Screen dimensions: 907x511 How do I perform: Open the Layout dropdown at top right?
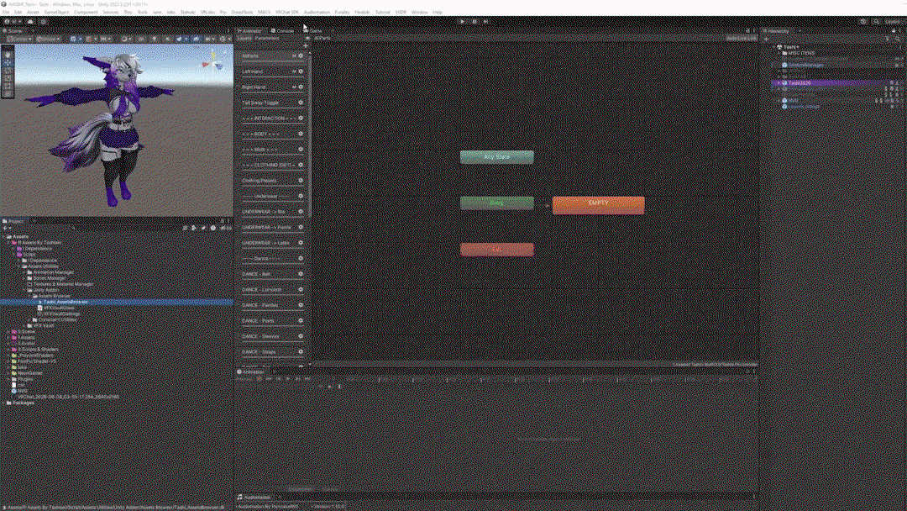pos(894,21)
